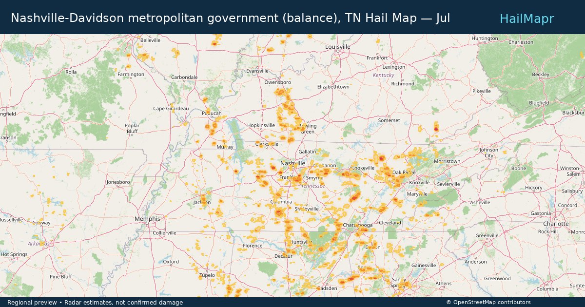Click the Belleville city label
Screen dimensions: 585x307
[x=150, y=40]
